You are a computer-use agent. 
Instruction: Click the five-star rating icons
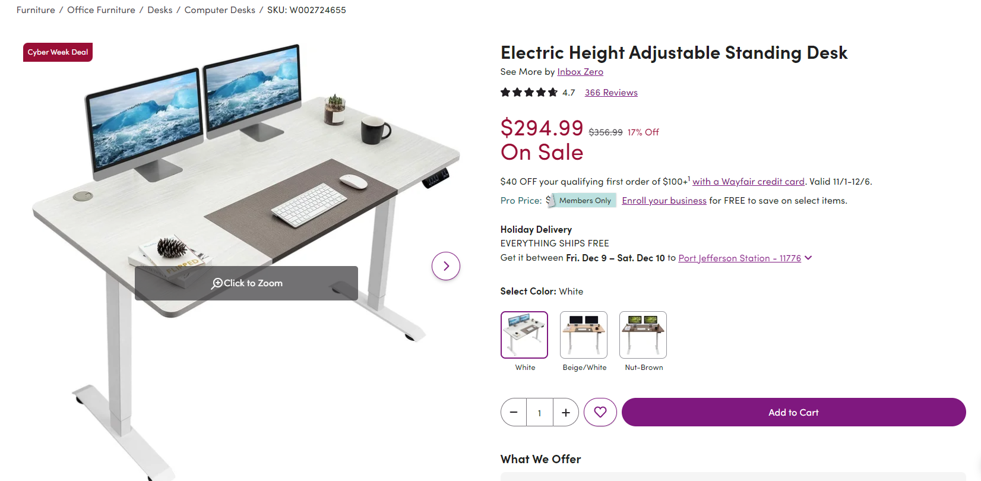pos(529,93)
